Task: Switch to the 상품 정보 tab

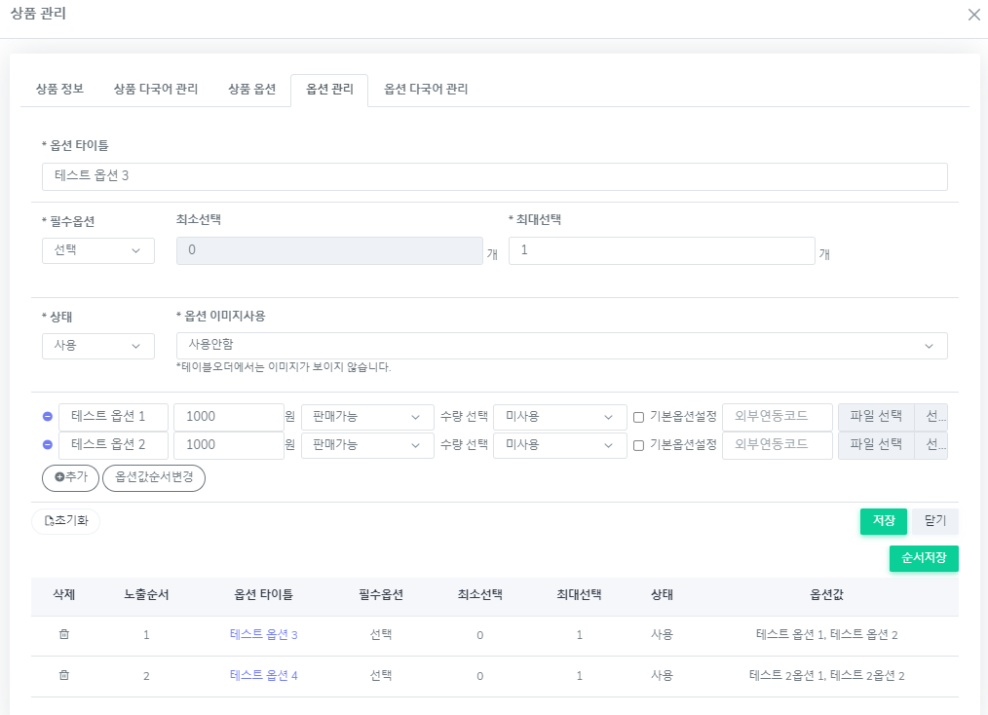Action: 59,90
